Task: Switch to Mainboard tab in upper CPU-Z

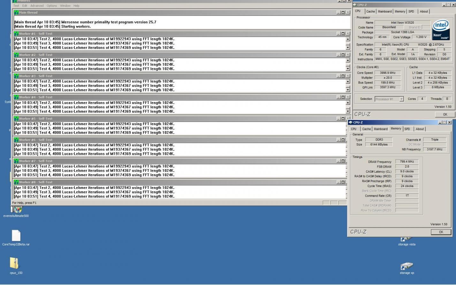Action: [x=385, y=11]
